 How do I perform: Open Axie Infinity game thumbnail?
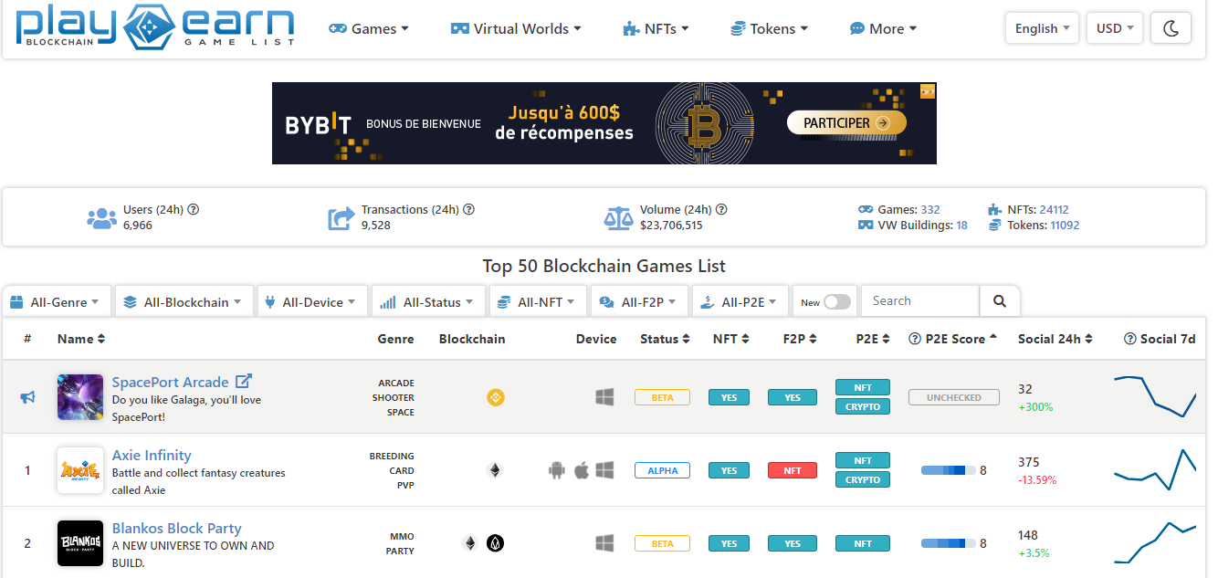click(x=80, y=470)
